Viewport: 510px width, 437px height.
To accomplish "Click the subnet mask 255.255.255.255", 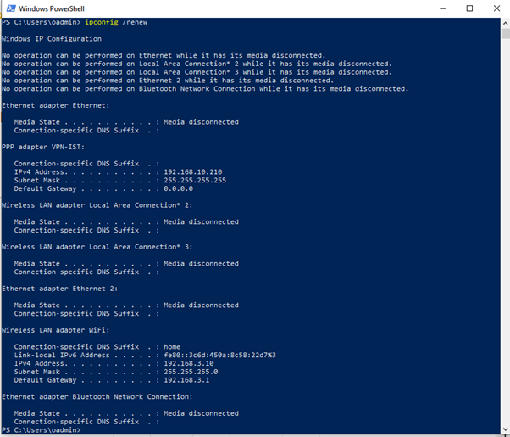I will point(195,180).
